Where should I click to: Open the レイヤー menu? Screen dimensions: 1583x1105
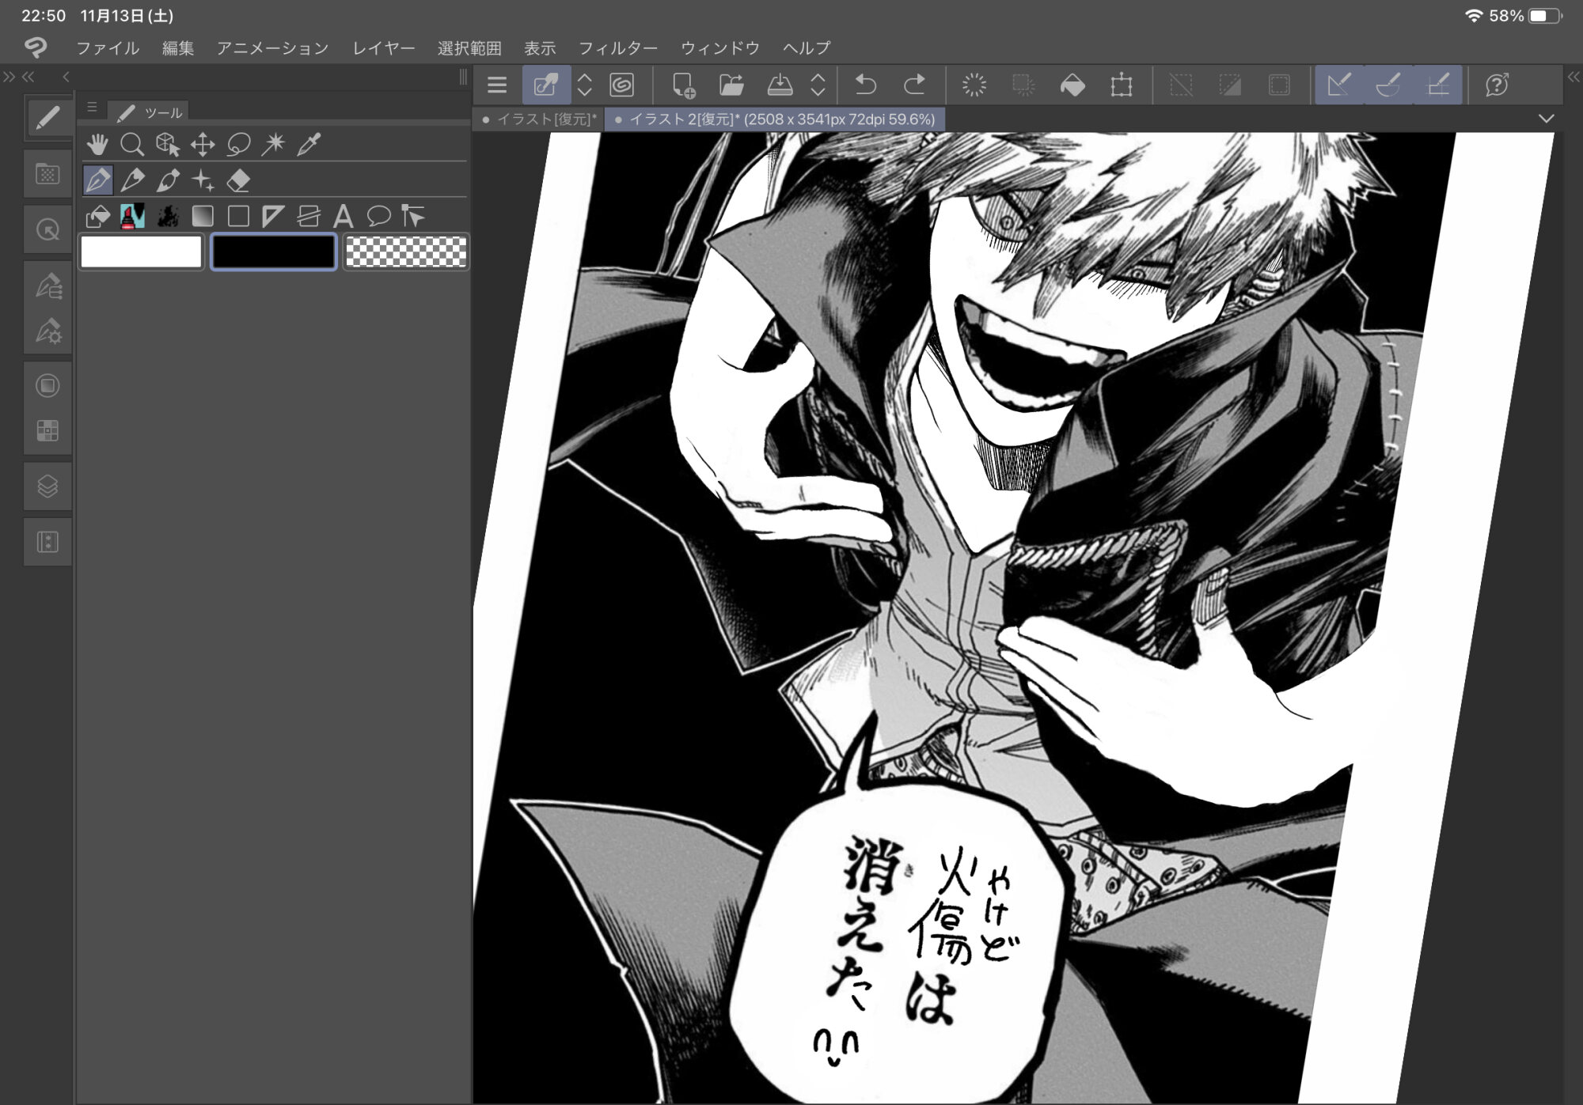point(383,48)
